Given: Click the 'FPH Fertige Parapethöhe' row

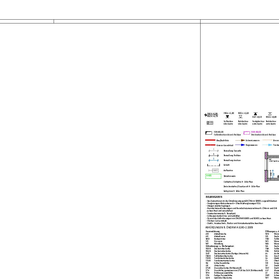Looking at the screenshot, I should [219, 275].
